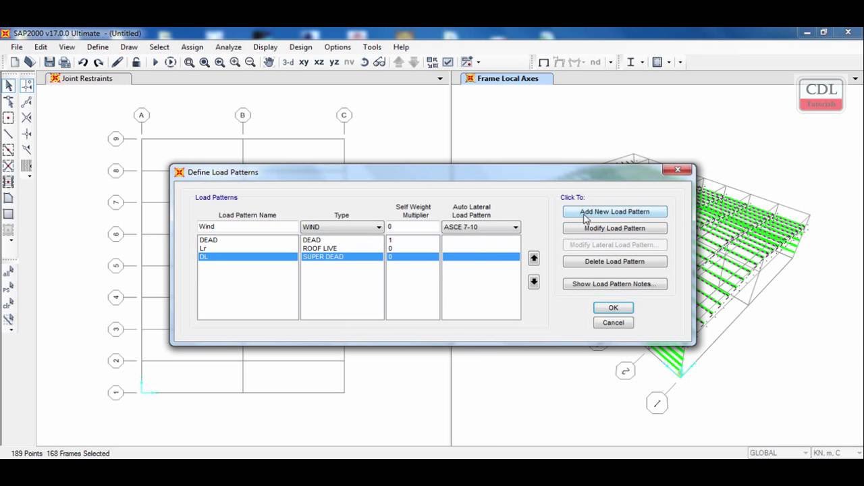
Task: Click the Zoom In One Step icon
Action: click(x=235, y=62)
